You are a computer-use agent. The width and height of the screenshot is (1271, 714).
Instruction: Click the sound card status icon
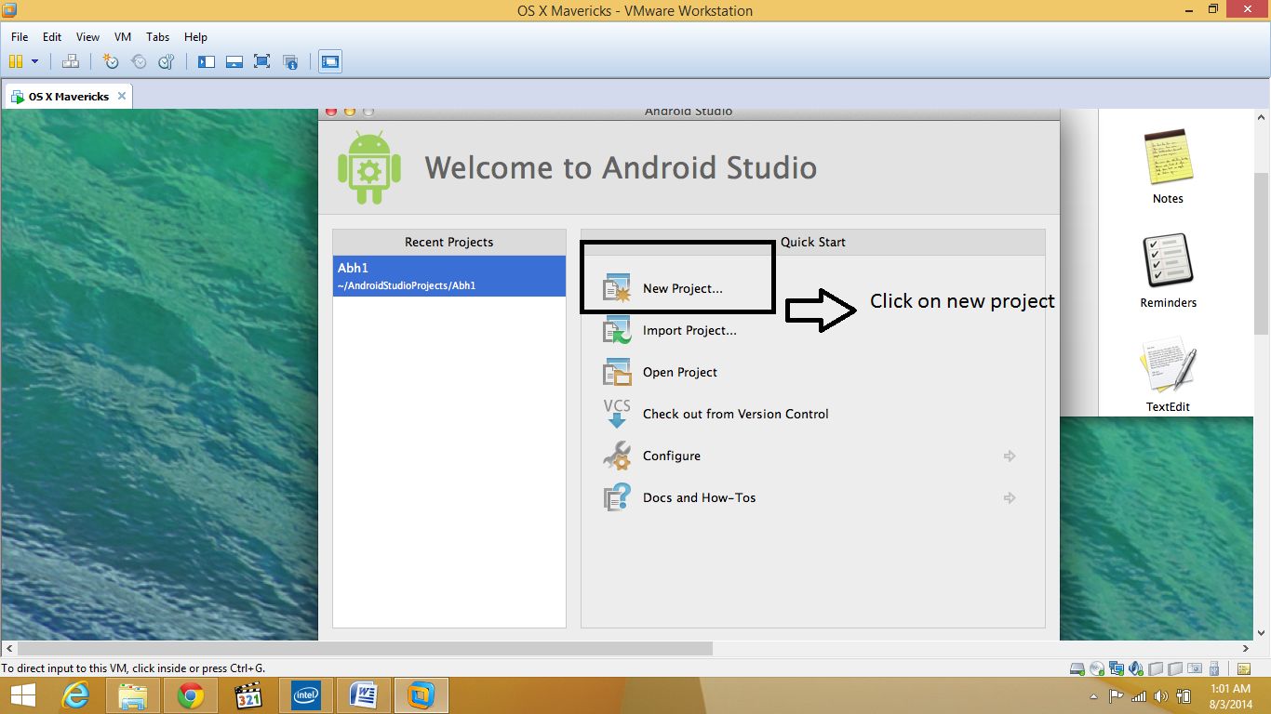click(1135, 668)
